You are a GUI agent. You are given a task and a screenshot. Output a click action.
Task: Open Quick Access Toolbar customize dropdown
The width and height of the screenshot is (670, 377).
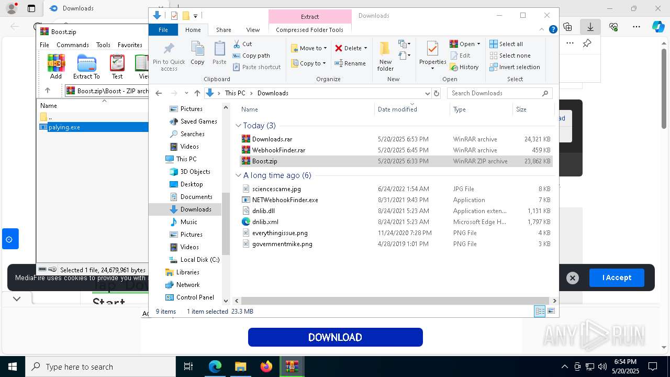(195, 16)
